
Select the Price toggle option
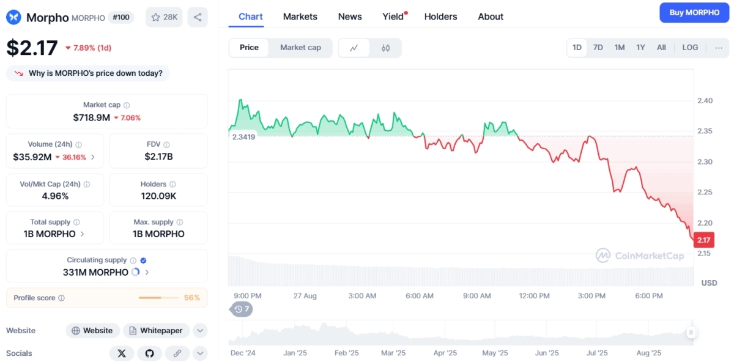[x=249, y=48]
